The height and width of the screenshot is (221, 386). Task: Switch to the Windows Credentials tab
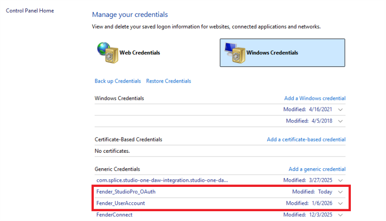[282, 53]
